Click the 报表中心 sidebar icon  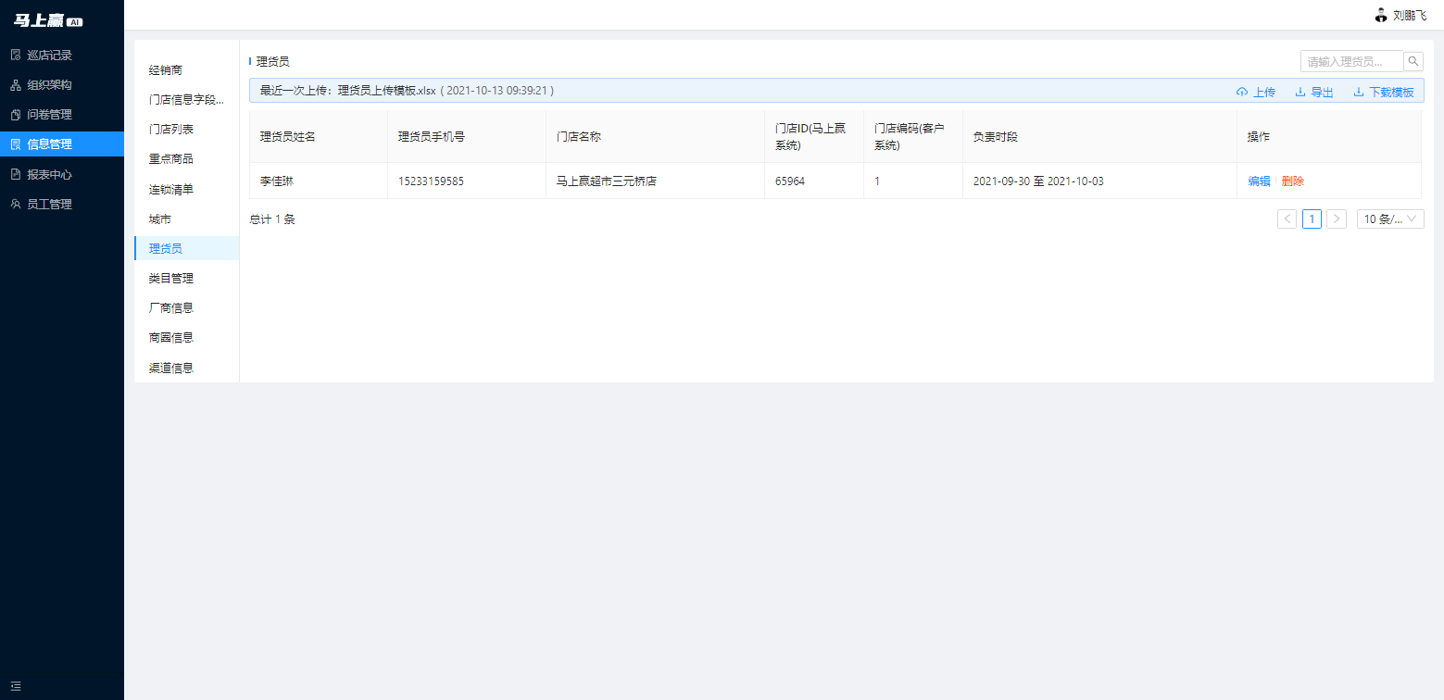(x=16, y=174)
